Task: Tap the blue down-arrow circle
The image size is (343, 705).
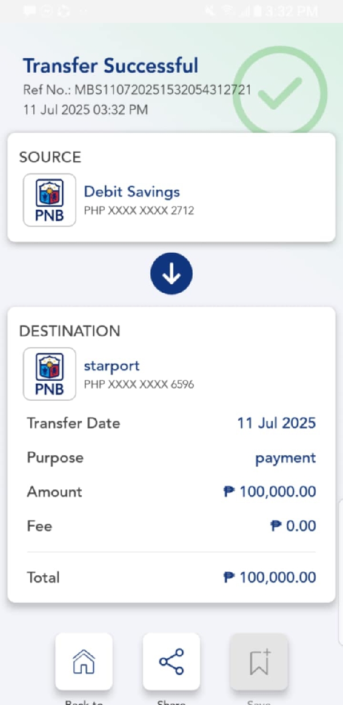Action: (x=171, y=275)
